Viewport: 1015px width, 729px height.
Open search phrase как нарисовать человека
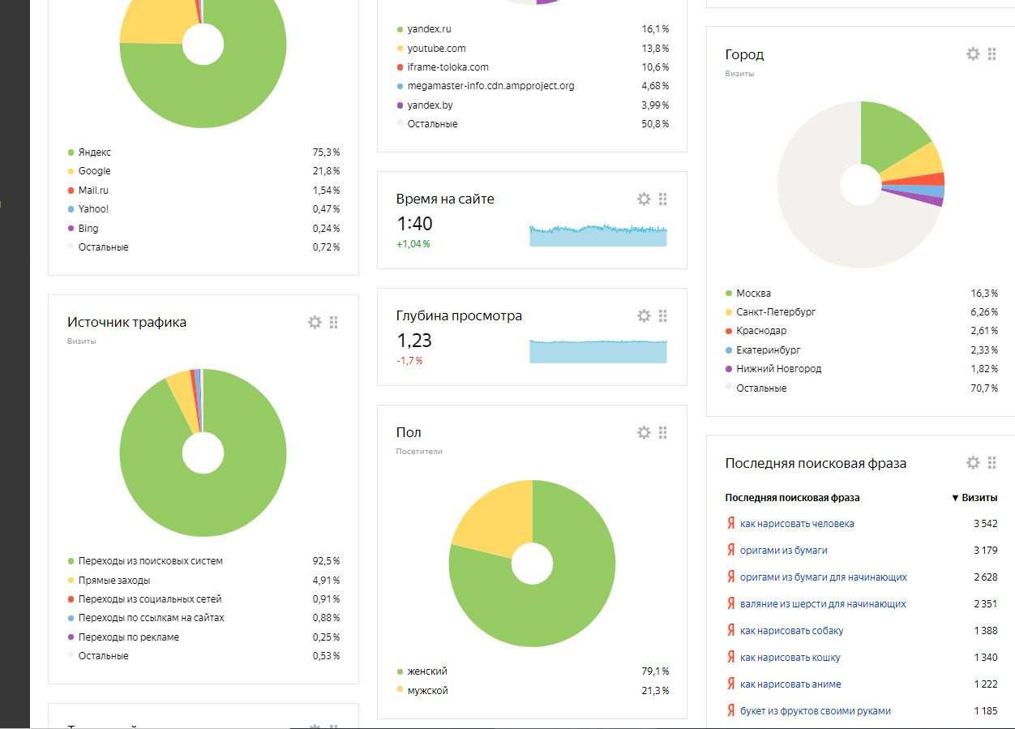pyautogui.click(x=797, y=524)
